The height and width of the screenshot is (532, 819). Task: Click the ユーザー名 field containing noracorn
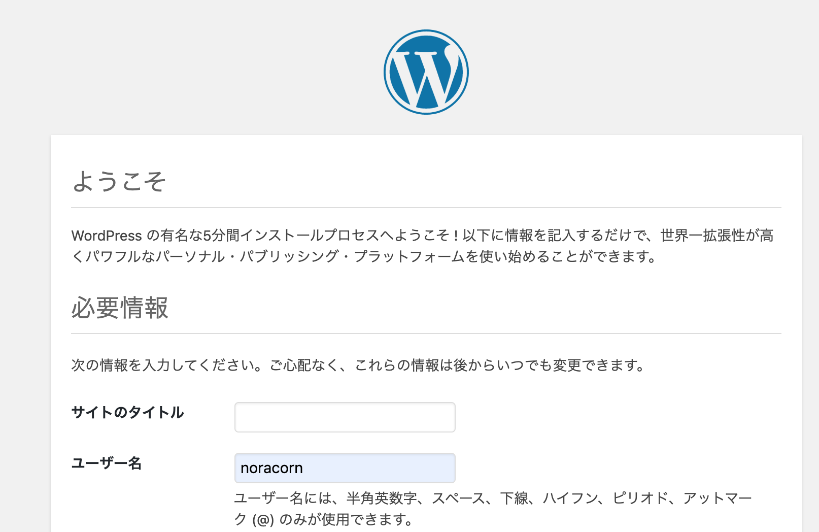click(345, 468)
